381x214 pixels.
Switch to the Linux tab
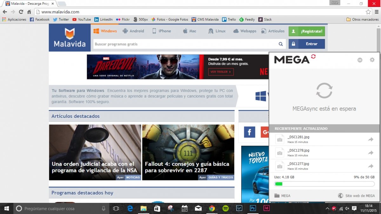217,31
